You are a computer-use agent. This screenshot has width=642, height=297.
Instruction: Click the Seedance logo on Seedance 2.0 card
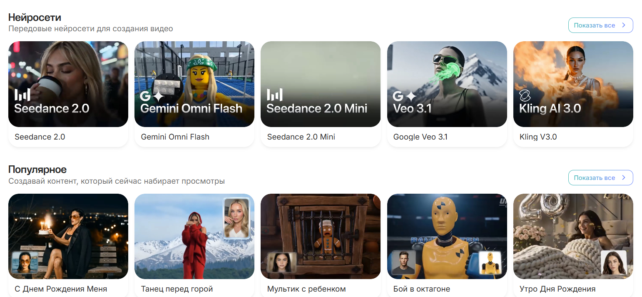[x=22, y=95]
